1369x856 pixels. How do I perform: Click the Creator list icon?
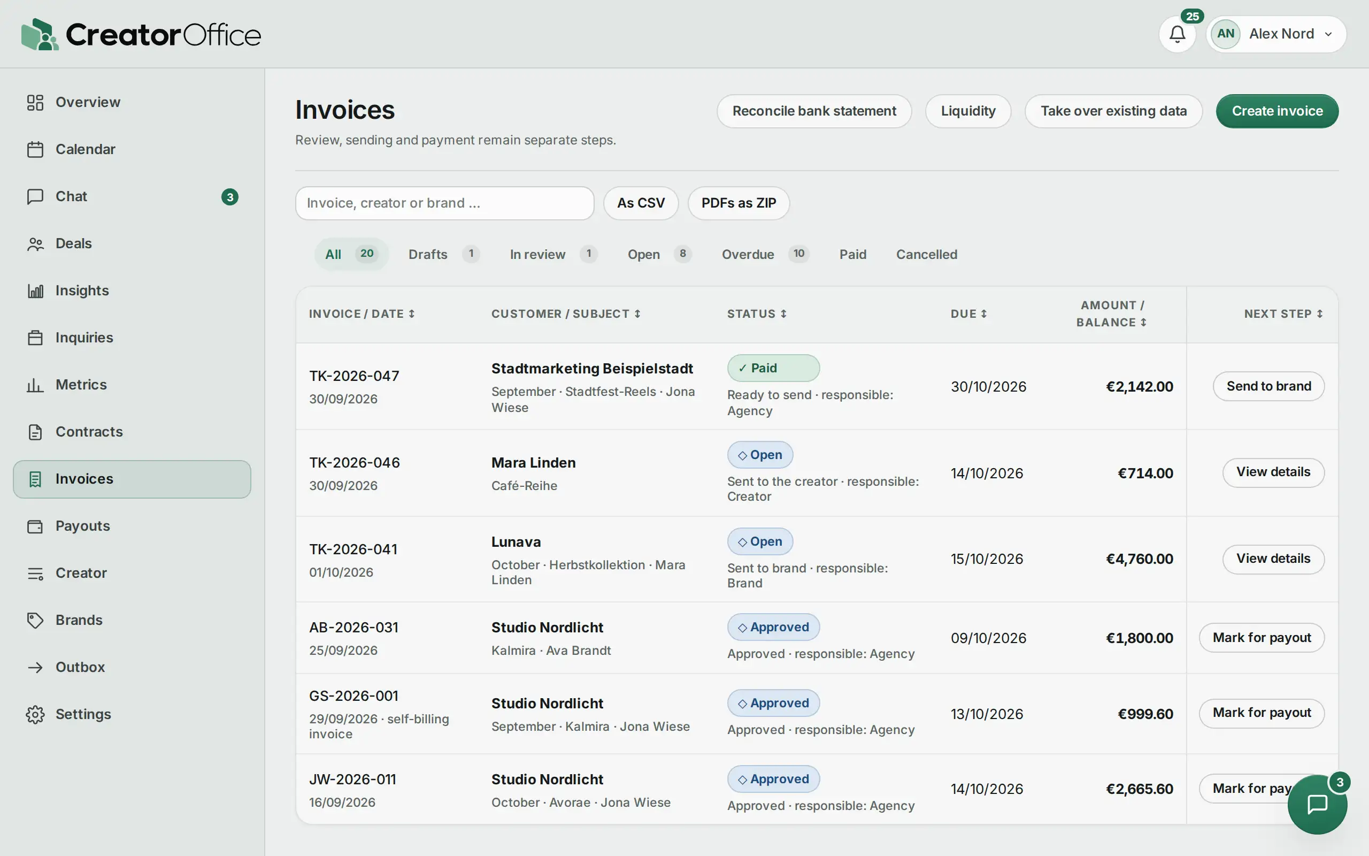35,573
